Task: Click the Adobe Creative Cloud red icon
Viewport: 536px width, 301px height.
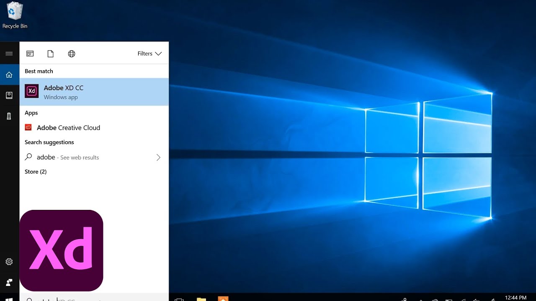Action: (x=28, y=127)
